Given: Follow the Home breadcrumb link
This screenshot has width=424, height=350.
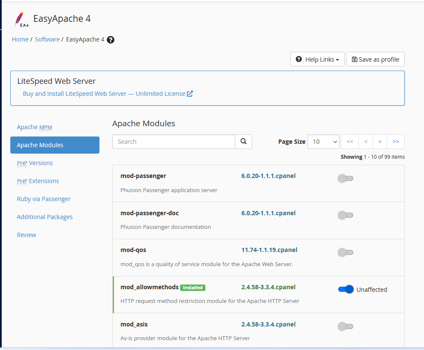Looking at the screenshot, I should [20, 39].
